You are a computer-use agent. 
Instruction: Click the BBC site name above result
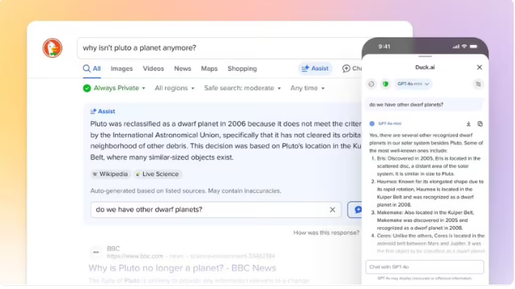click(x=113, y=248)
